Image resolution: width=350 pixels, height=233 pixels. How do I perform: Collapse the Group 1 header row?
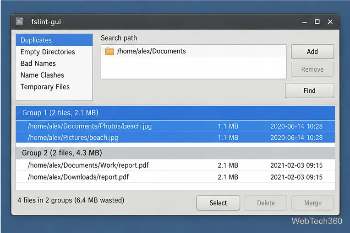pos(175,113)
